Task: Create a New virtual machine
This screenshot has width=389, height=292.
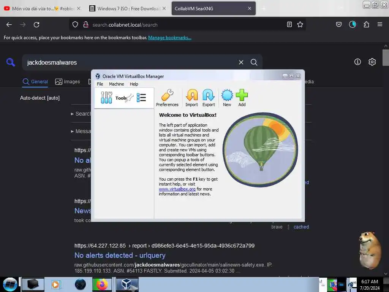Action: point(227,98)
